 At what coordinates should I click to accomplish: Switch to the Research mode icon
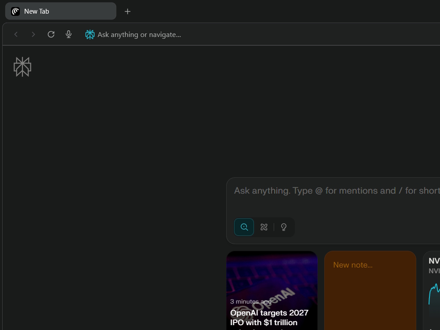(x=264, y=227)
